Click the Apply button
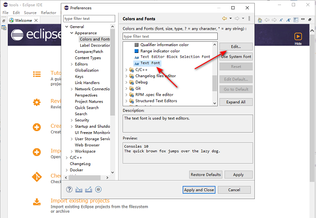This screenshot has height=218, width=316. pyautogui.click(x=238, y=175)
